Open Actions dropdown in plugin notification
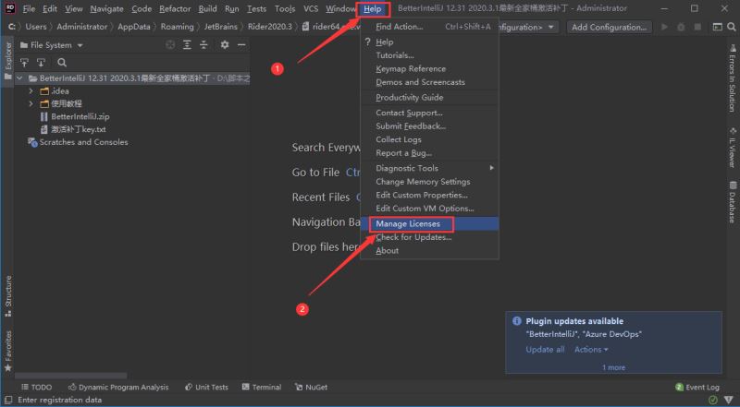The height and width of the screenshot is (407, 740). [591, 350]
